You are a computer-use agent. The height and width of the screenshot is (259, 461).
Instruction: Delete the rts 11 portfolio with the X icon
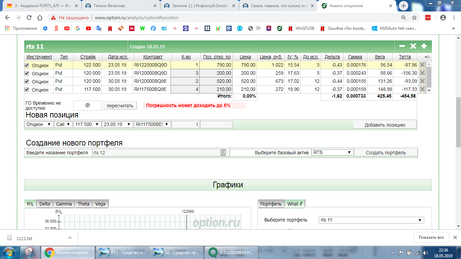click(413, 46)
